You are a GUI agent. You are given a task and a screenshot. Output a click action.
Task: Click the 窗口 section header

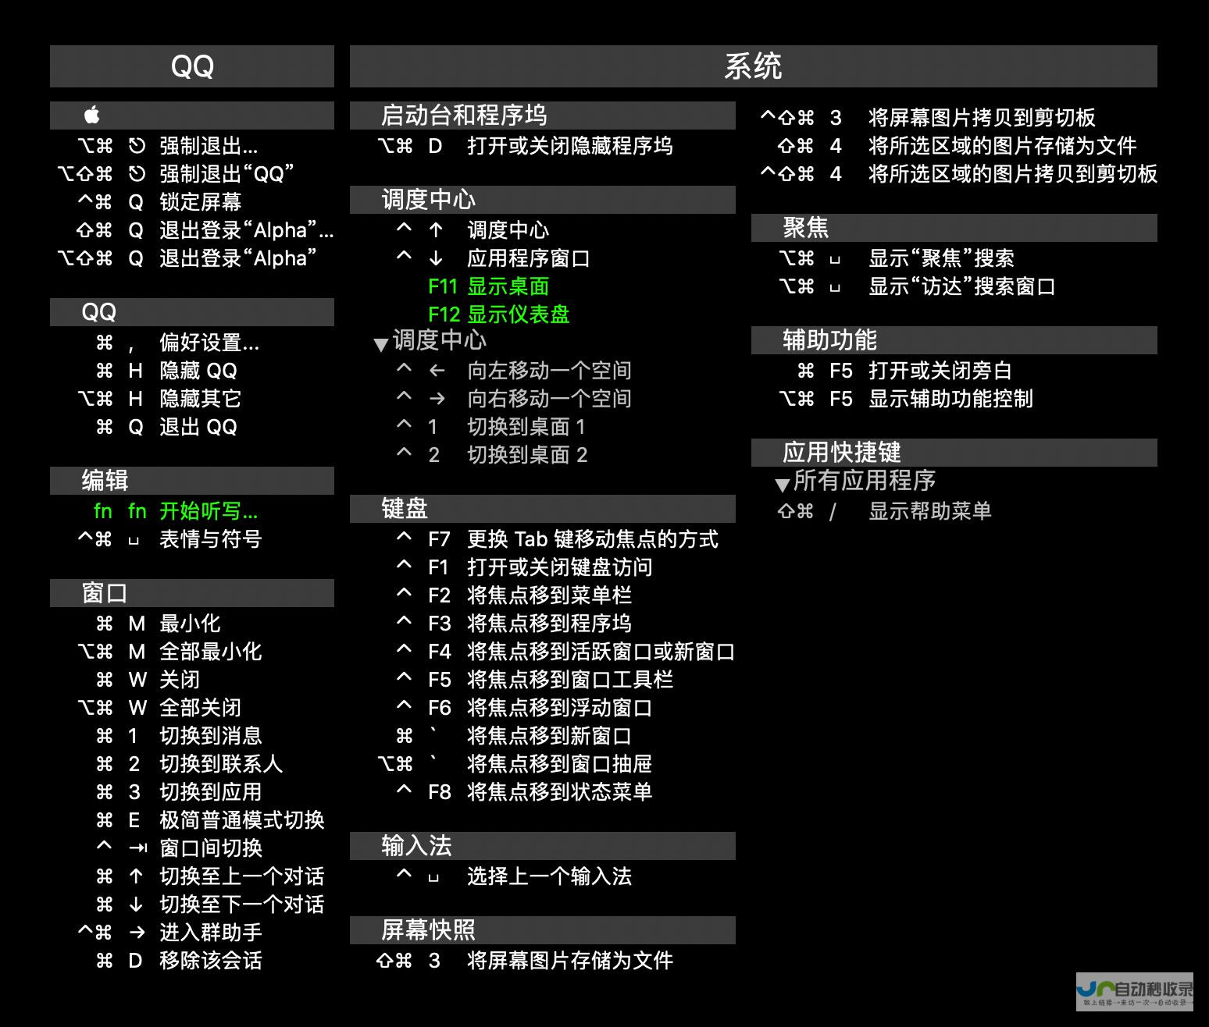click(x=192, y=593)
